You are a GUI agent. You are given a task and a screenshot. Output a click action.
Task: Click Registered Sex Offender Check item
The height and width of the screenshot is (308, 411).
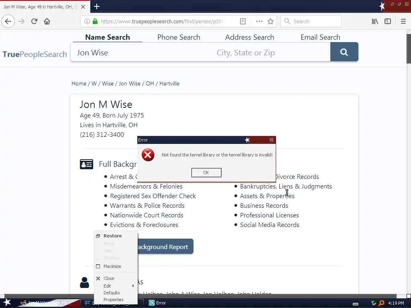[x=153, y=196]
